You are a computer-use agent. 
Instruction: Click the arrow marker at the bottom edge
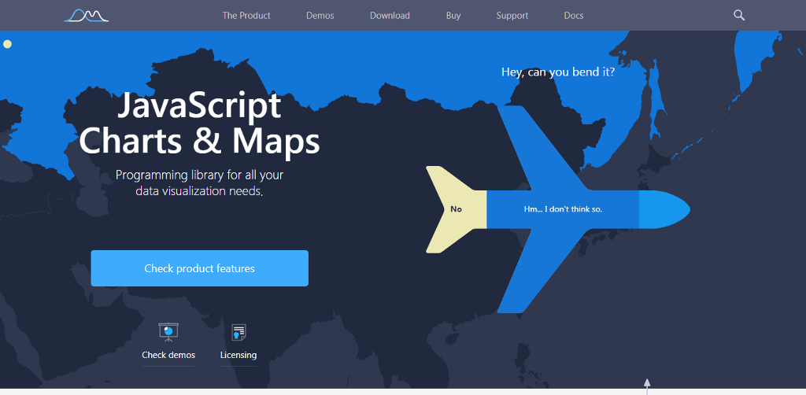[647, 385]
